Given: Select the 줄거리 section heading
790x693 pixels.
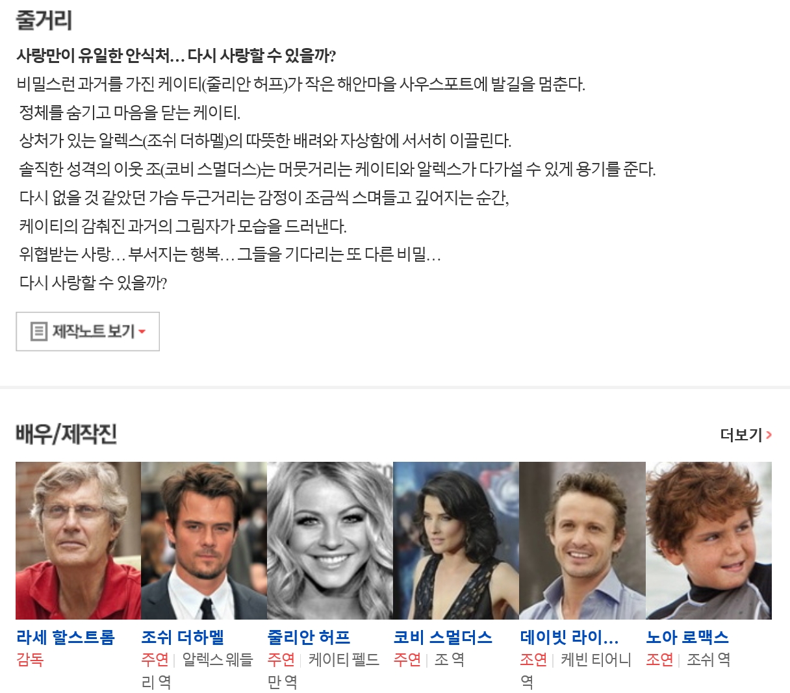Looking at the screenshot, I should 44,20.
